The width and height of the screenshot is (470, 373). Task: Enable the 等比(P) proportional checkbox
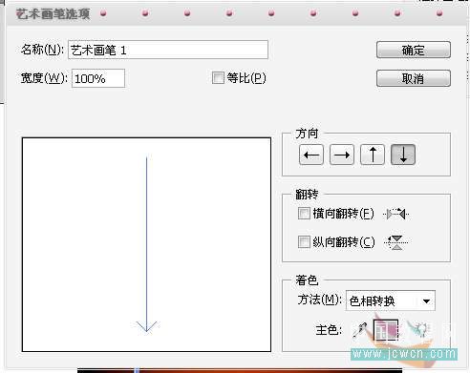pyautogui.click(x=218, y=77)
